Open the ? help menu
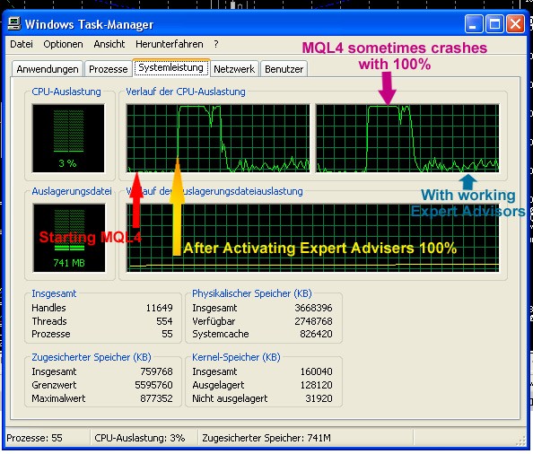This screenshot has height=454, width=533. click(x=216, y=44)
